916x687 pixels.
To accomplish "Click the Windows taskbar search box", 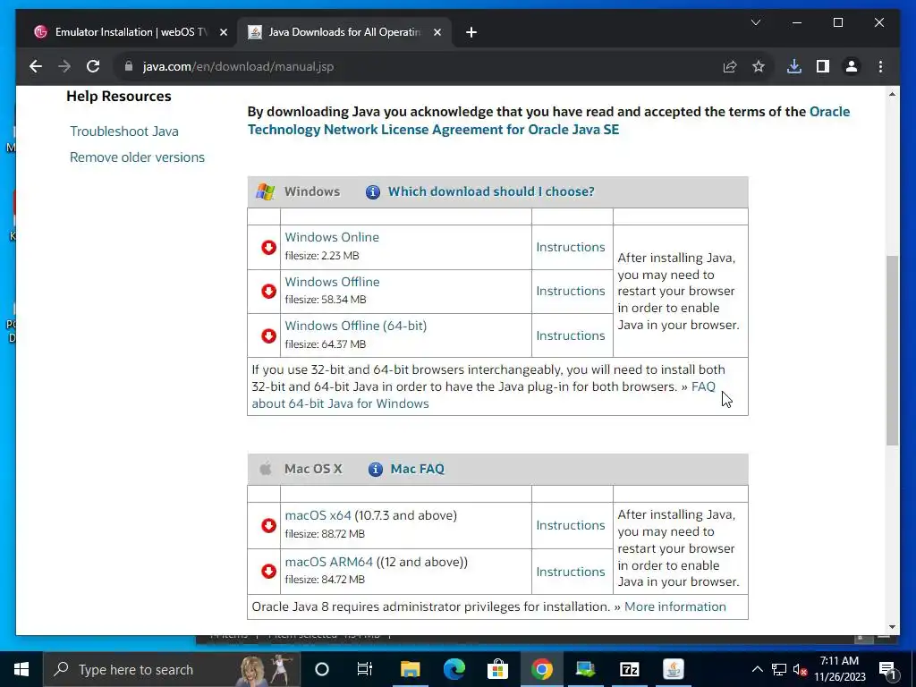I will click(171, 669).
